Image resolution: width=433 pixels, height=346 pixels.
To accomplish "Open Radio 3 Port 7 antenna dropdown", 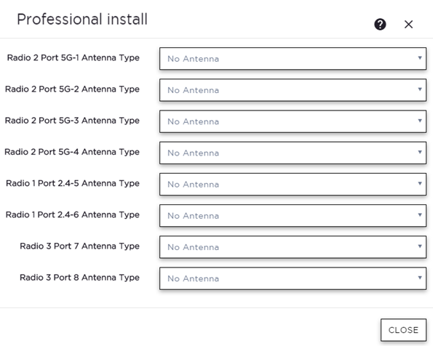I will 293,247.
